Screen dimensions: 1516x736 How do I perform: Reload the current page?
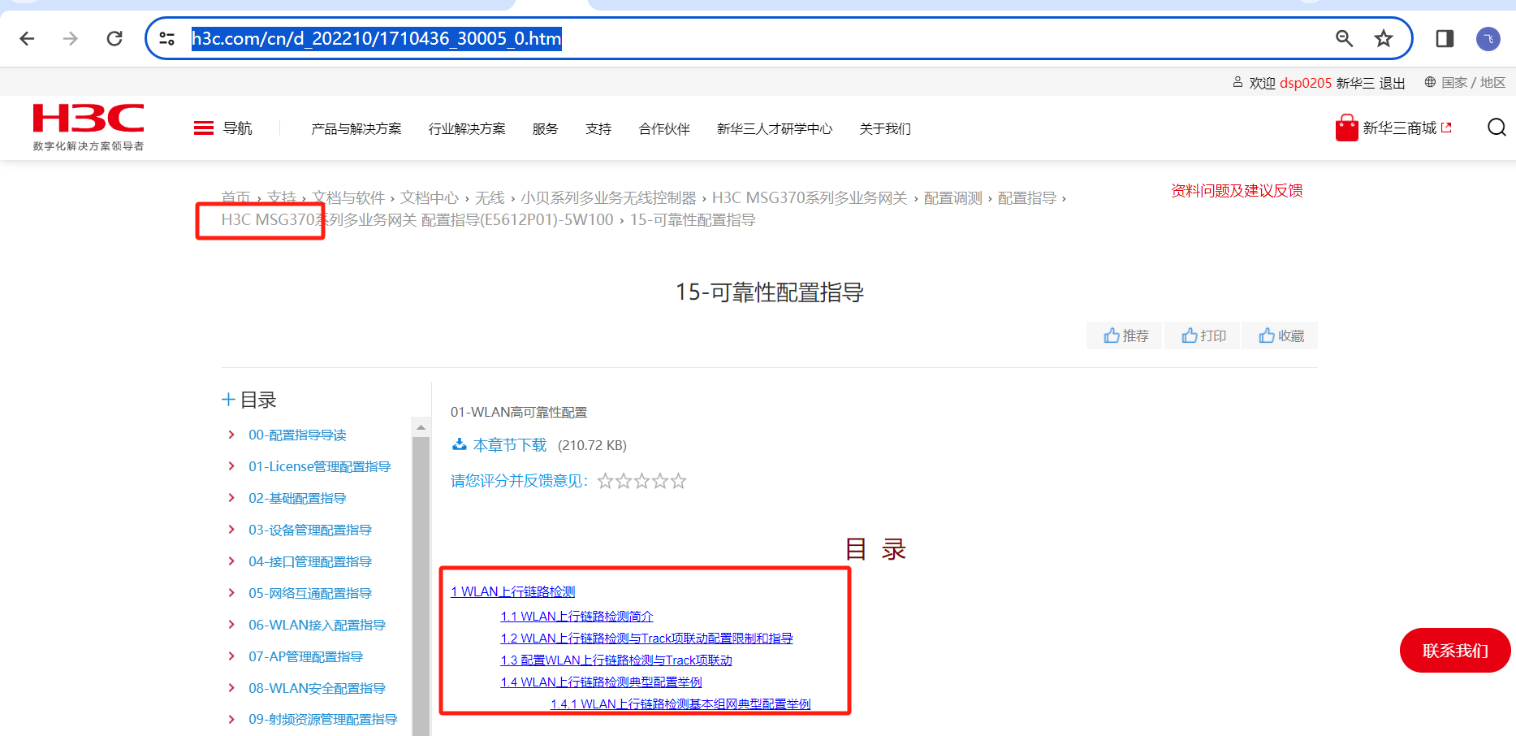coord(114,38)
